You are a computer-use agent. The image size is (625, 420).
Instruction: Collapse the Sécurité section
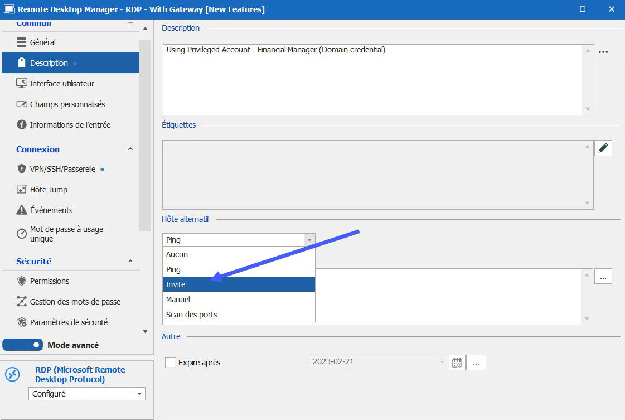[x=130, y=261]
